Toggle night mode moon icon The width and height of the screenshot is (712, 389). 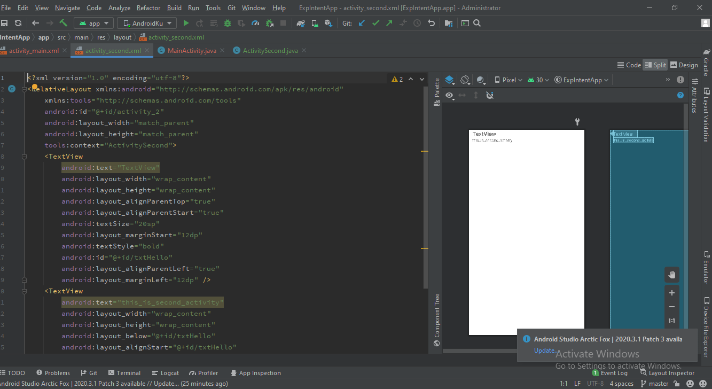481,80
